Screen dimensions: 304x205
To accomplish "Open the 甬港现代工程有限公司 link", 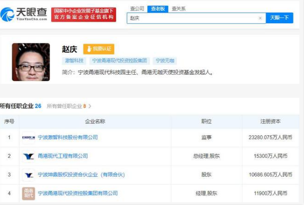I will [x=63, y=156].
